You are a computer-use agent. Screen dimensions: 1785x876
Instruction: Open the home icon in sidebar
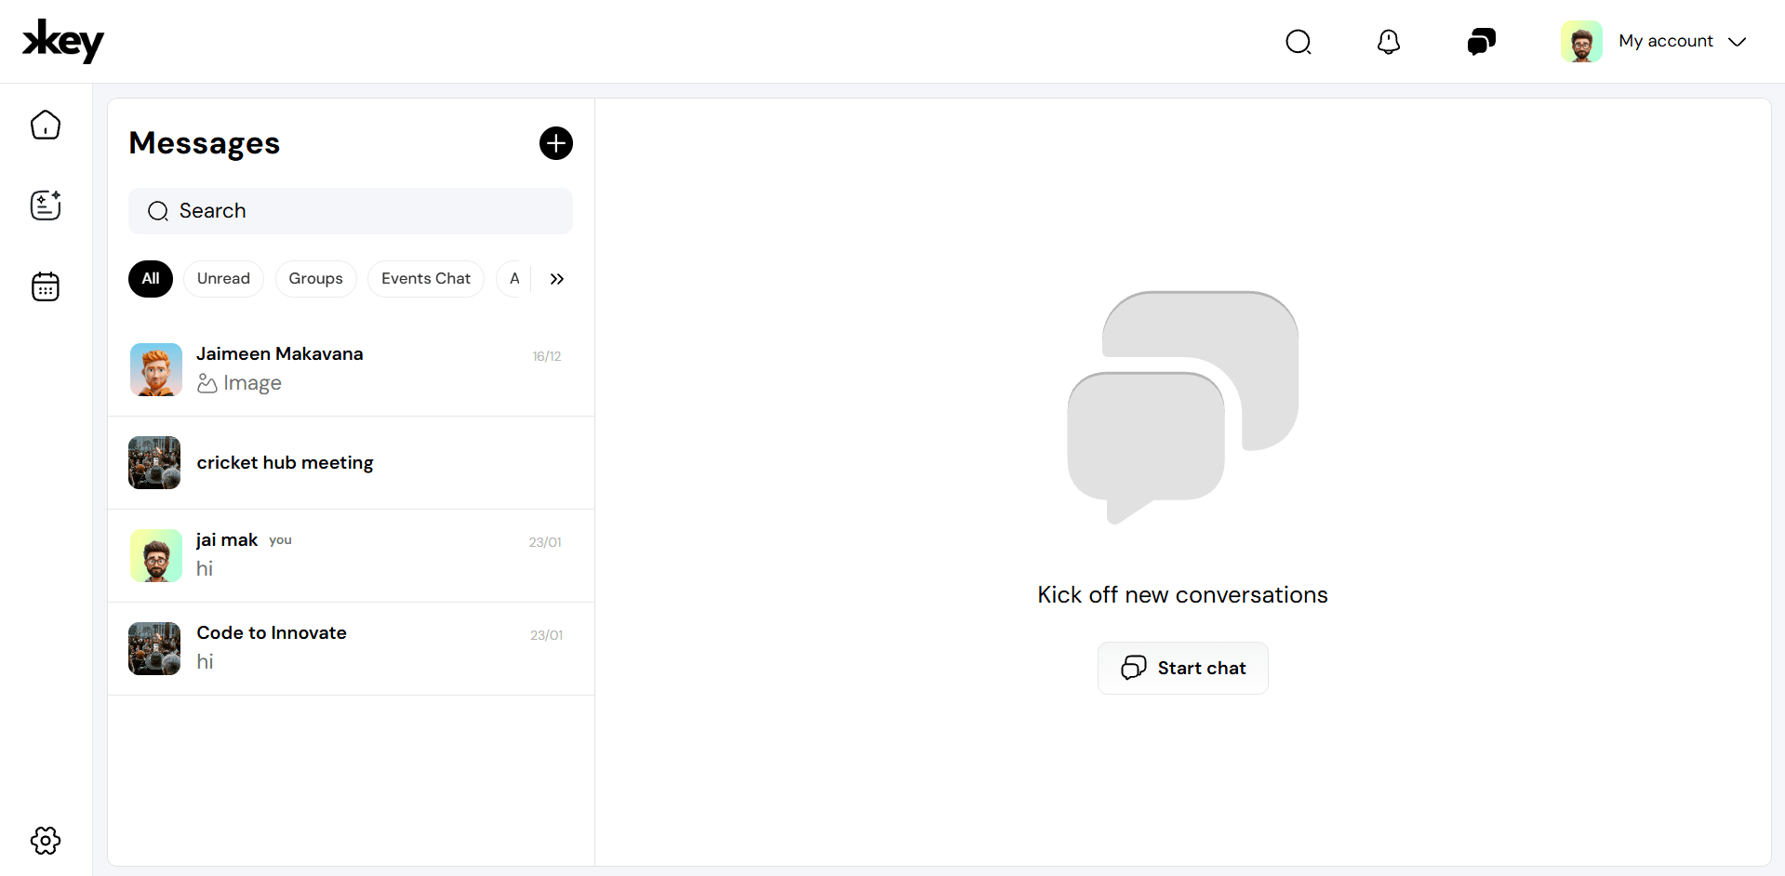click(46, 125)
